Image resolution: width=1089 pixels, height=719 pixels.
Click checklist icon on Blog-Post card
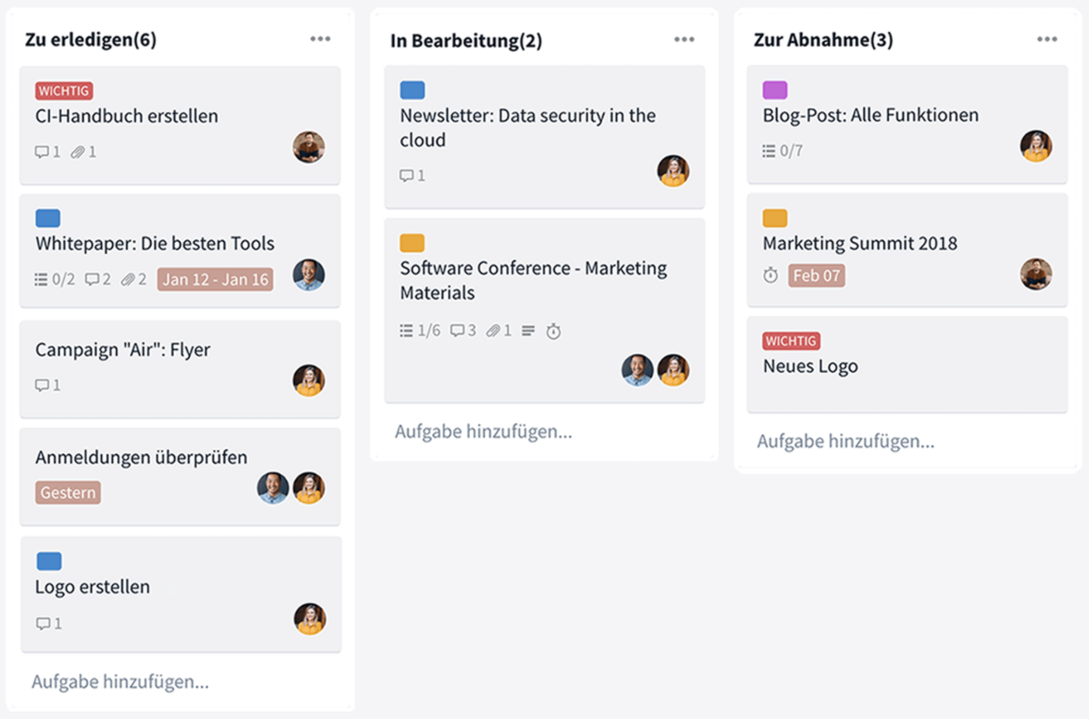pyautogui.click(x=769, y=151)
